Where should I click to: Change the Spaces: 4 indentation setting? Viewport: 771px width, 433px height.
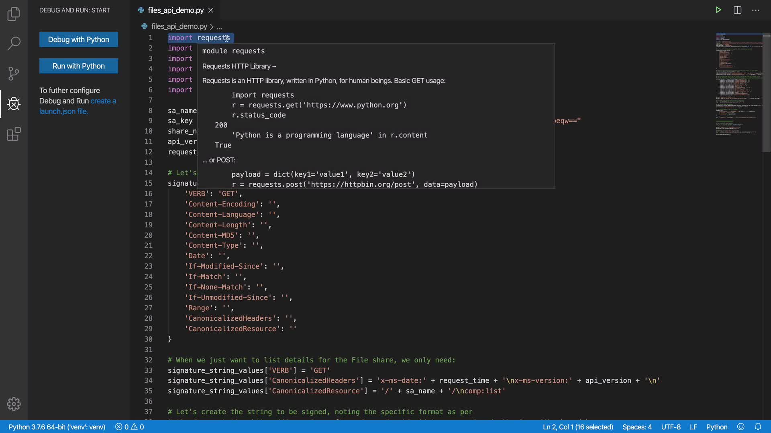[637, 427]
